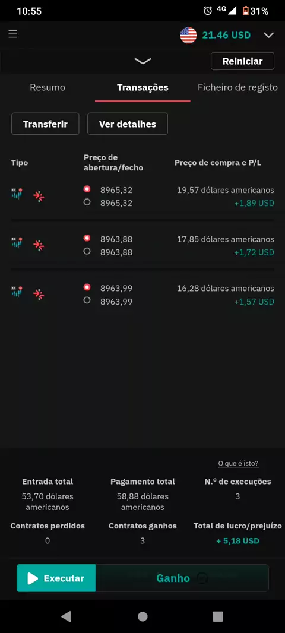Image resolution: width=285 pixels, height=633 pixels.
Task: Select the filled red marker beside 8963,99
Action: tap(87, 287)
